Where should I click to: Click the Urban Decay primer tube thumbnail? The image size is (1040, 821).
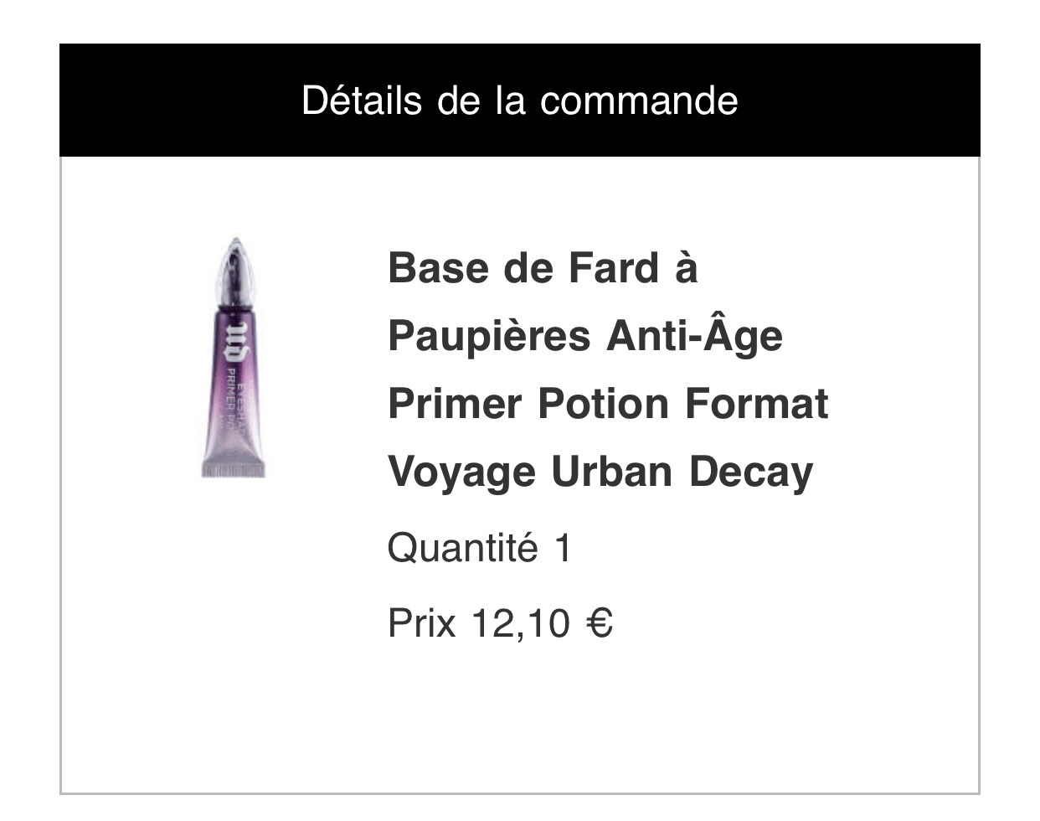pos(234,358)
